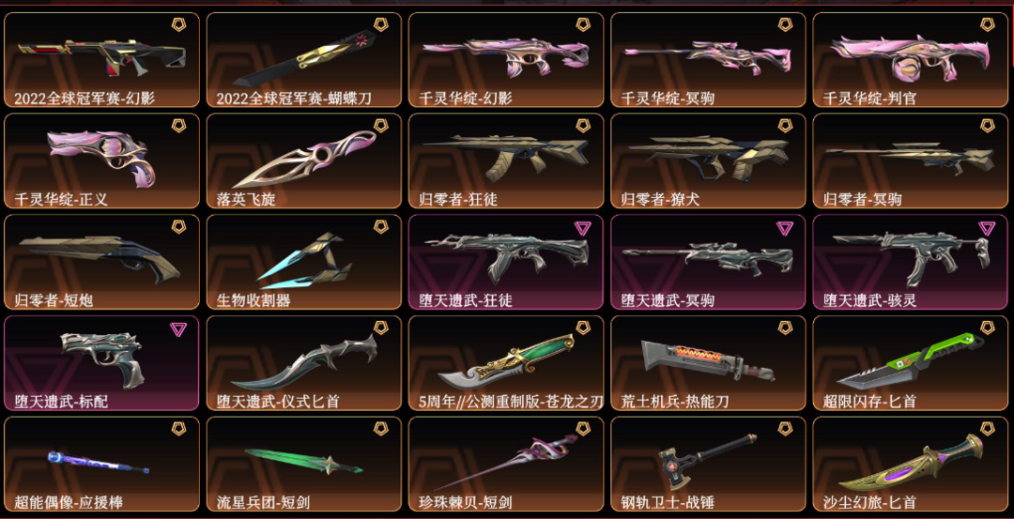Select the 钢轨卫士-战锤 hammer skin
1014x519 pixels.
click(x=708, y=464)
